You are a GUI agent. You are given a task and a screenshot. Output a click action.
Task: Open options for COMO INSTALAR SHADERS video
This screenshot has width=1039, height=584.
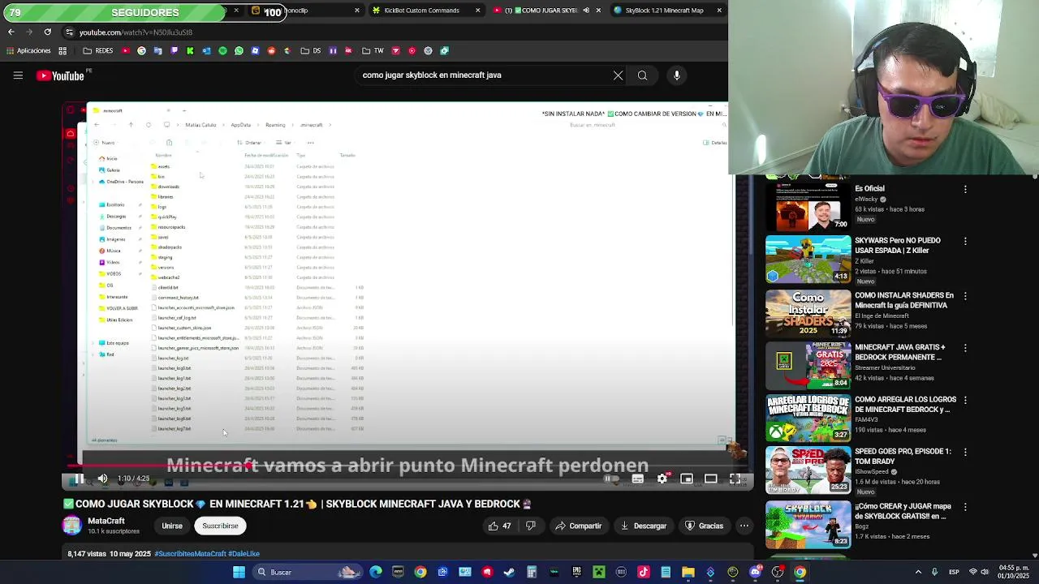[x=965, y=296]
